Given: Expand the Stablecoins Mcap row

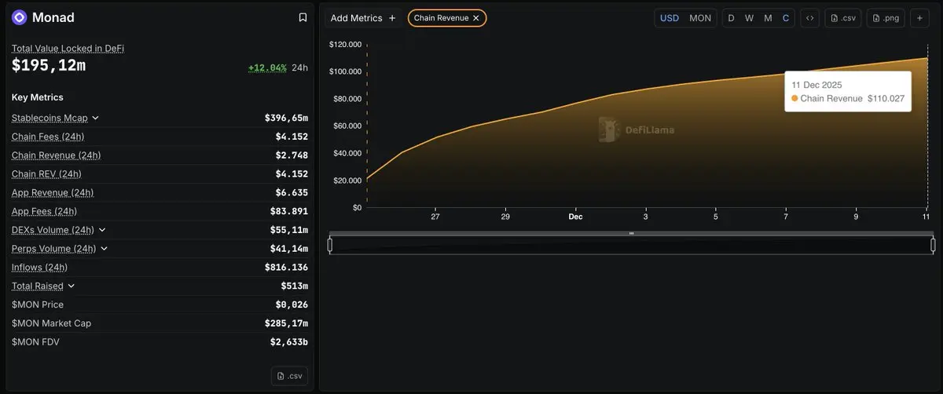Looking at the screenshot, I should [96, 118].
